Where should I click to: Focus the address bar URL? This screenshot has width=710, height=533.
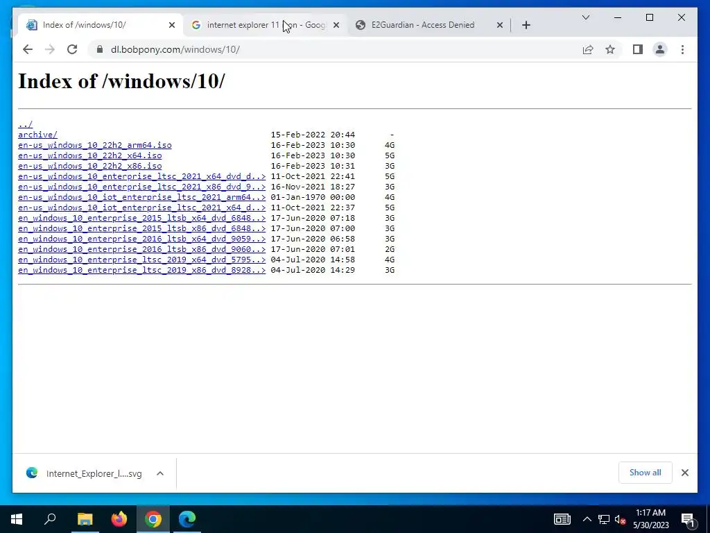[x=175, y=49]
